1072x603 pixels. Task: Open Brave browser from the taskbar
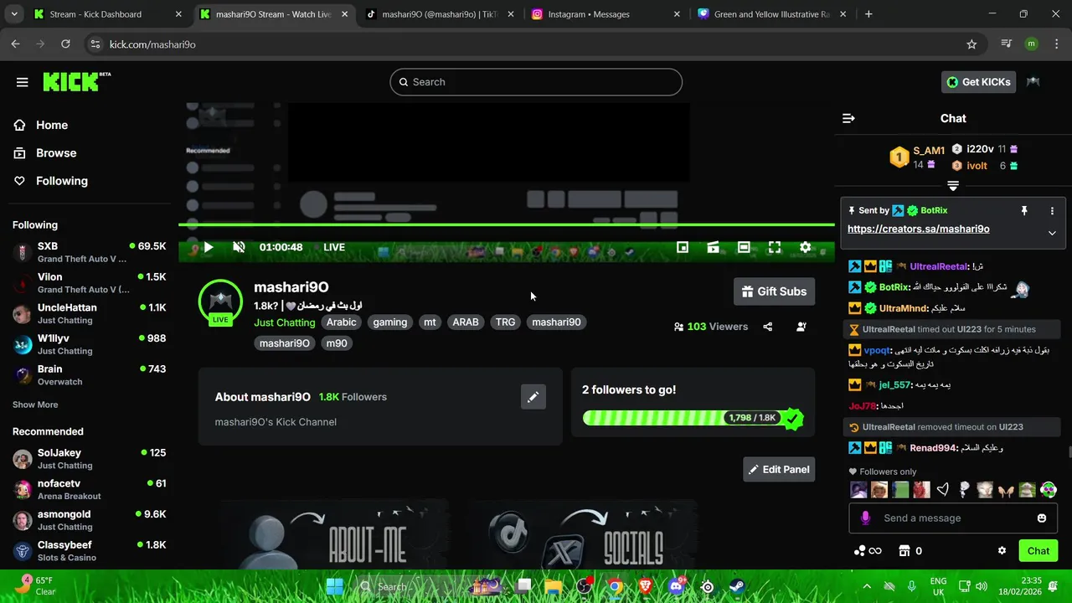(646, 586)
